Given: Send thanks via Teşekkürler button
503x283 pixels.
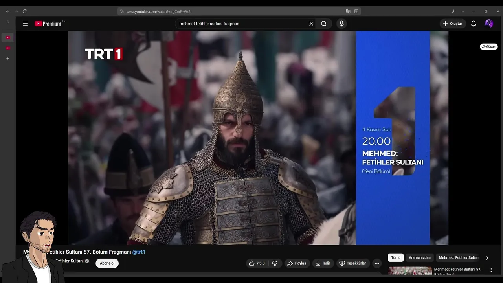Looking at the screenshot, I should 353,263.
